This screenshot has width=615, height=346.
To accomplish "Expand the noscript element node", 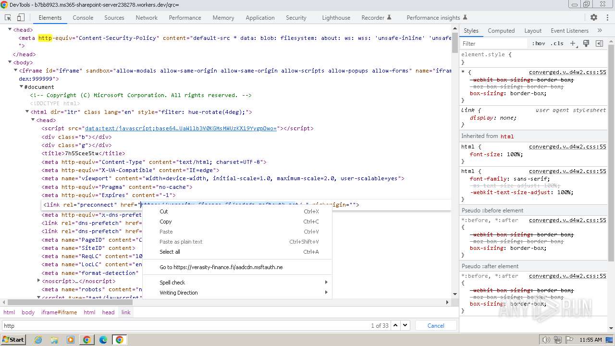I will point(38,281).
